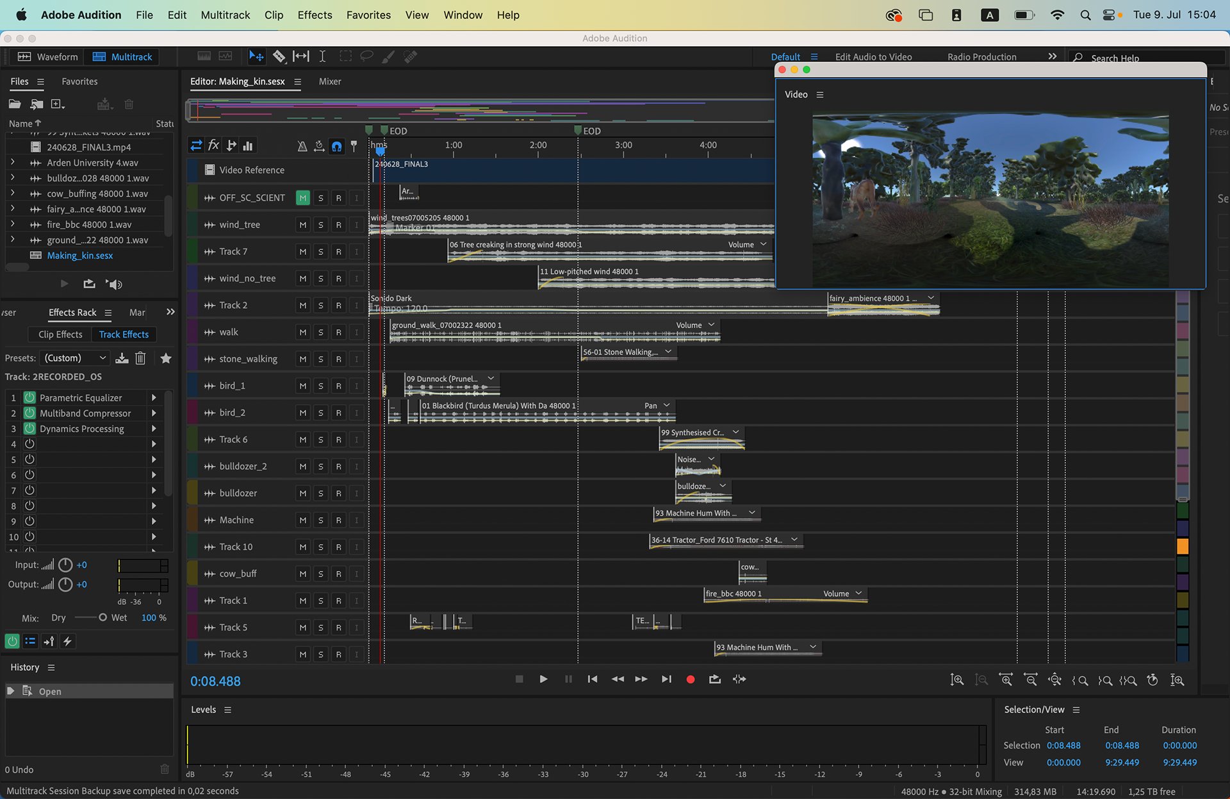The image size is (1230, 799).
Task: Open the Presets (Custom) dropdown
Action: click(x=75, y=358)
